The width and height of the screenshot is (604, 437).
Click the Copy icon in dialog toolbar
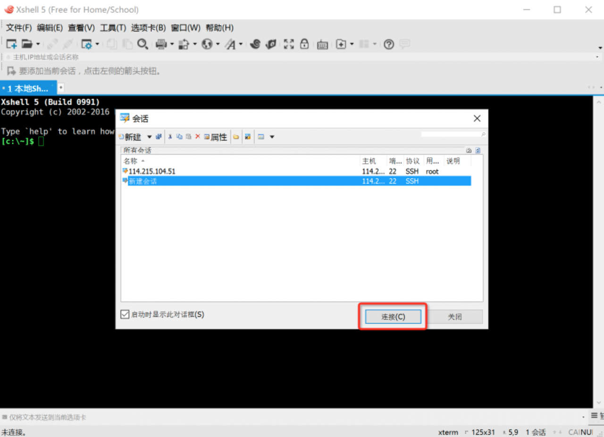(179, 137)
